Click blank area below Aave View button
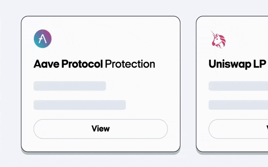This screenshot has height=167, width=268. click(101, 145)
